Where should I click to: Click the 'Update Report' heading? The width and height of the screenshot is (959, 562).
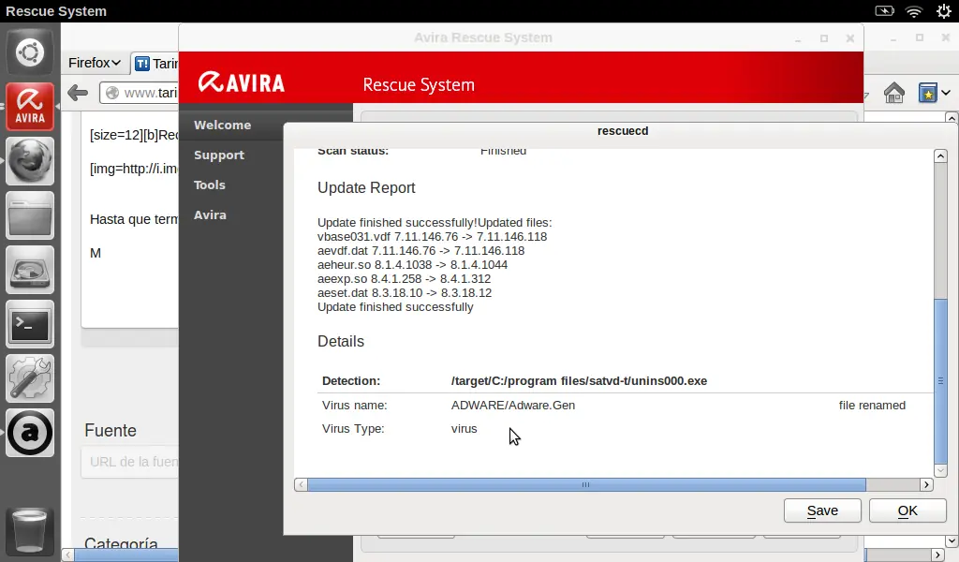click(x=366, y=187)
